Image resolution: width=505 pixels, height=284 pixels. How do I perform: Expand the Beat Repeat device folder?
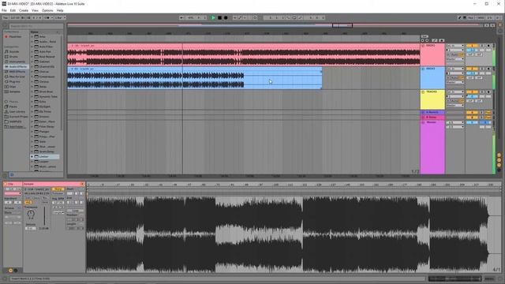point(32,57)
